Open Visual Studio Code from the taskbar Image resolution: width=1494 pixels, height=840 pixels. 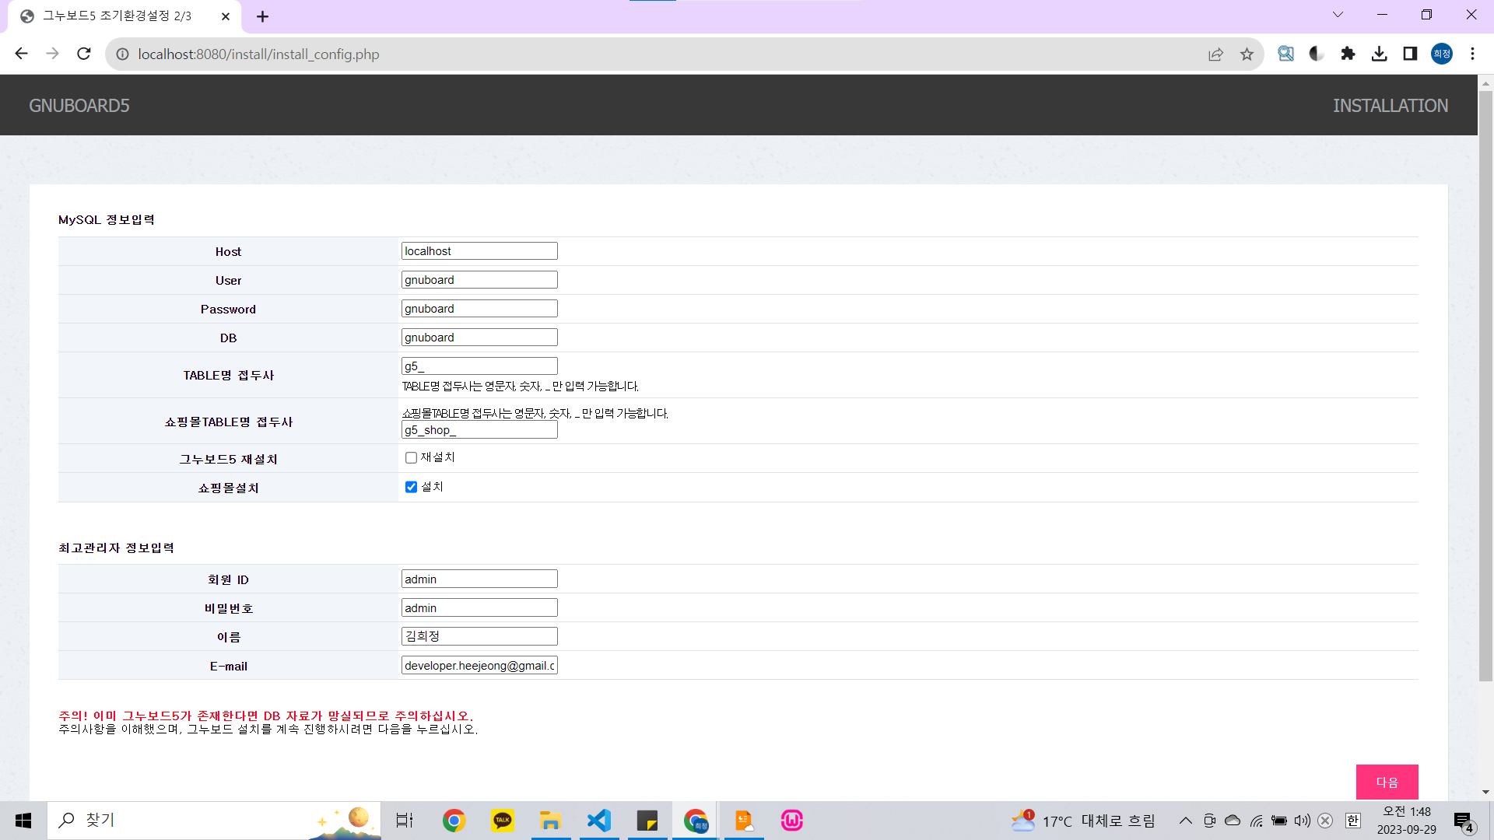click(x=599, y=821)
